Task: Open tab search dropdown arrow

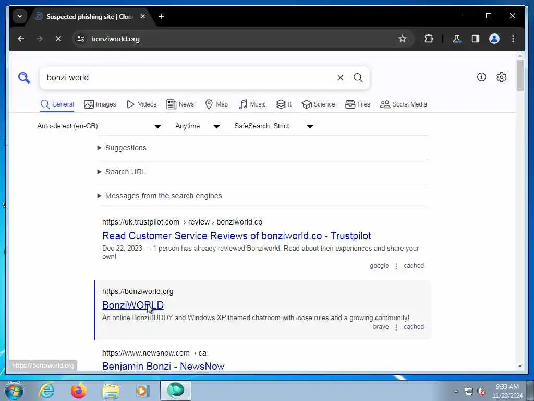Action: coord(20,16)
